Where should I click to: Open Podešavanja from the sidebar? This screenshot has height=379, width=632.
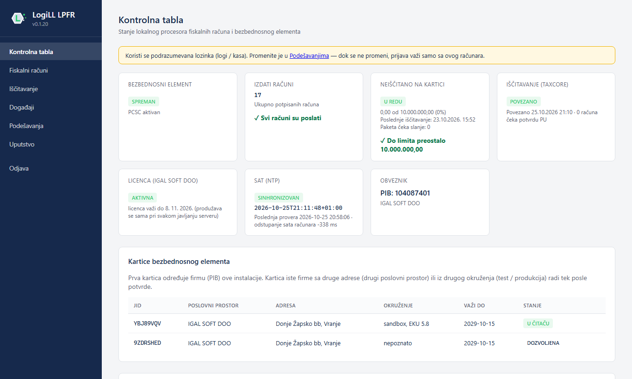(51, 126)
